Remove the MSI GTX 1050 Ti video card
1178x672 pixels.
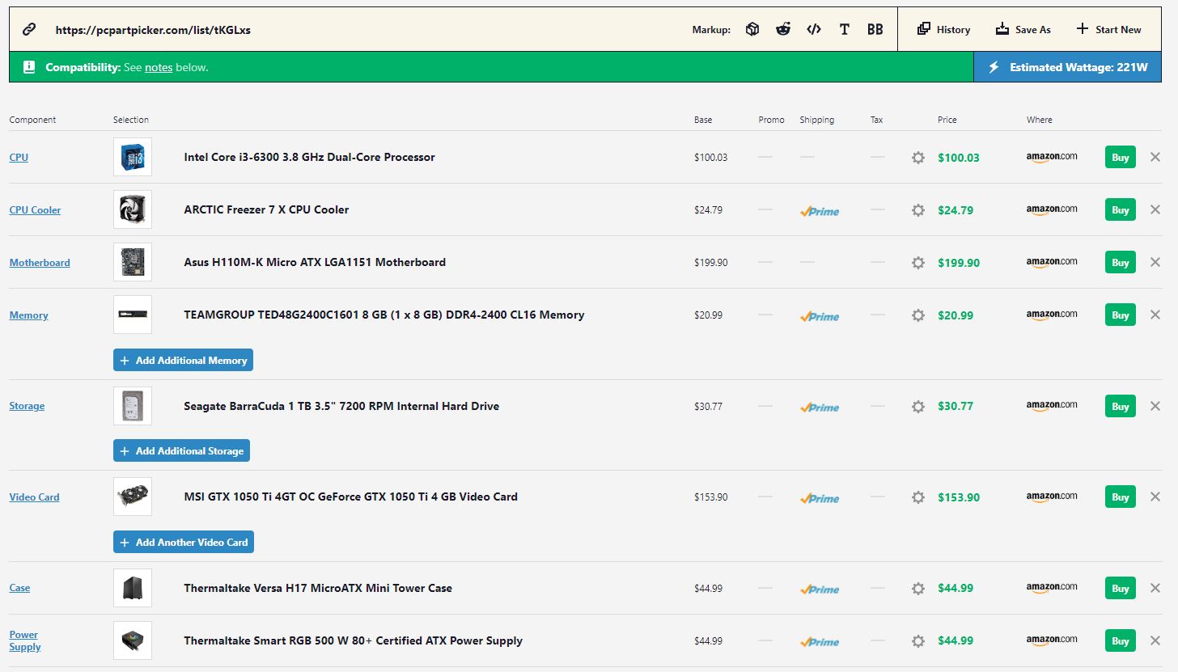click(1155, 497)
